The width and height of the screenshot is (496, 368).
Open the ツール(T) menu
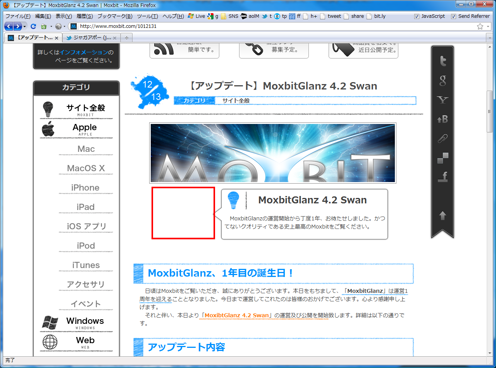[x=148, y=16]
